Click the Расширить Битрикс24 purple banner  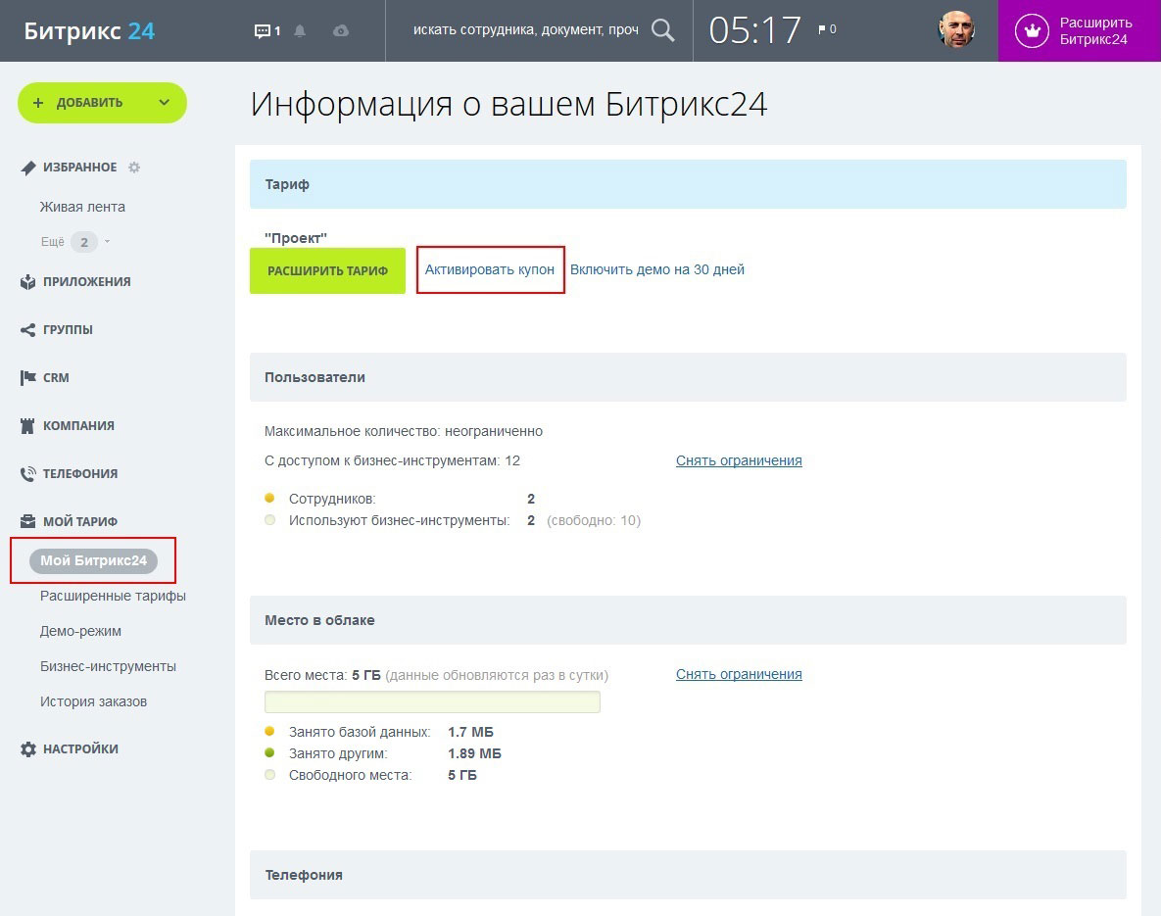[x=1079, y=31]
